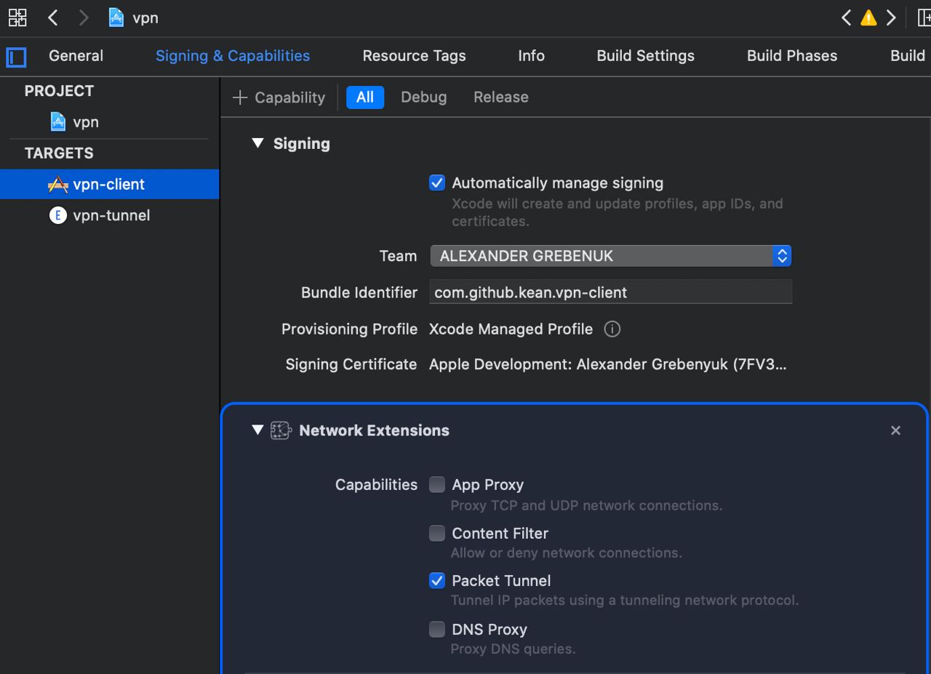Click the provisioning profile info icon
This screenshot has height=674, width=931.
pos(612,329)
